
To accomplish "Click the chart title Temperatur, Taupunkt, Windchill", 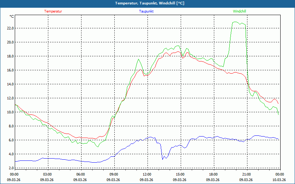I will point(147,3).
